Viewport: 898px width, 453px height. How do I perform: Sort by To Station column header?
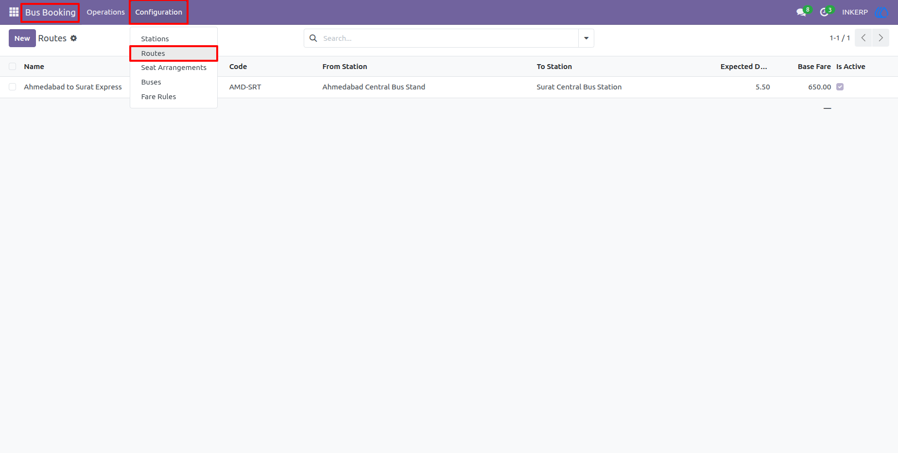(x=554, y=67)
